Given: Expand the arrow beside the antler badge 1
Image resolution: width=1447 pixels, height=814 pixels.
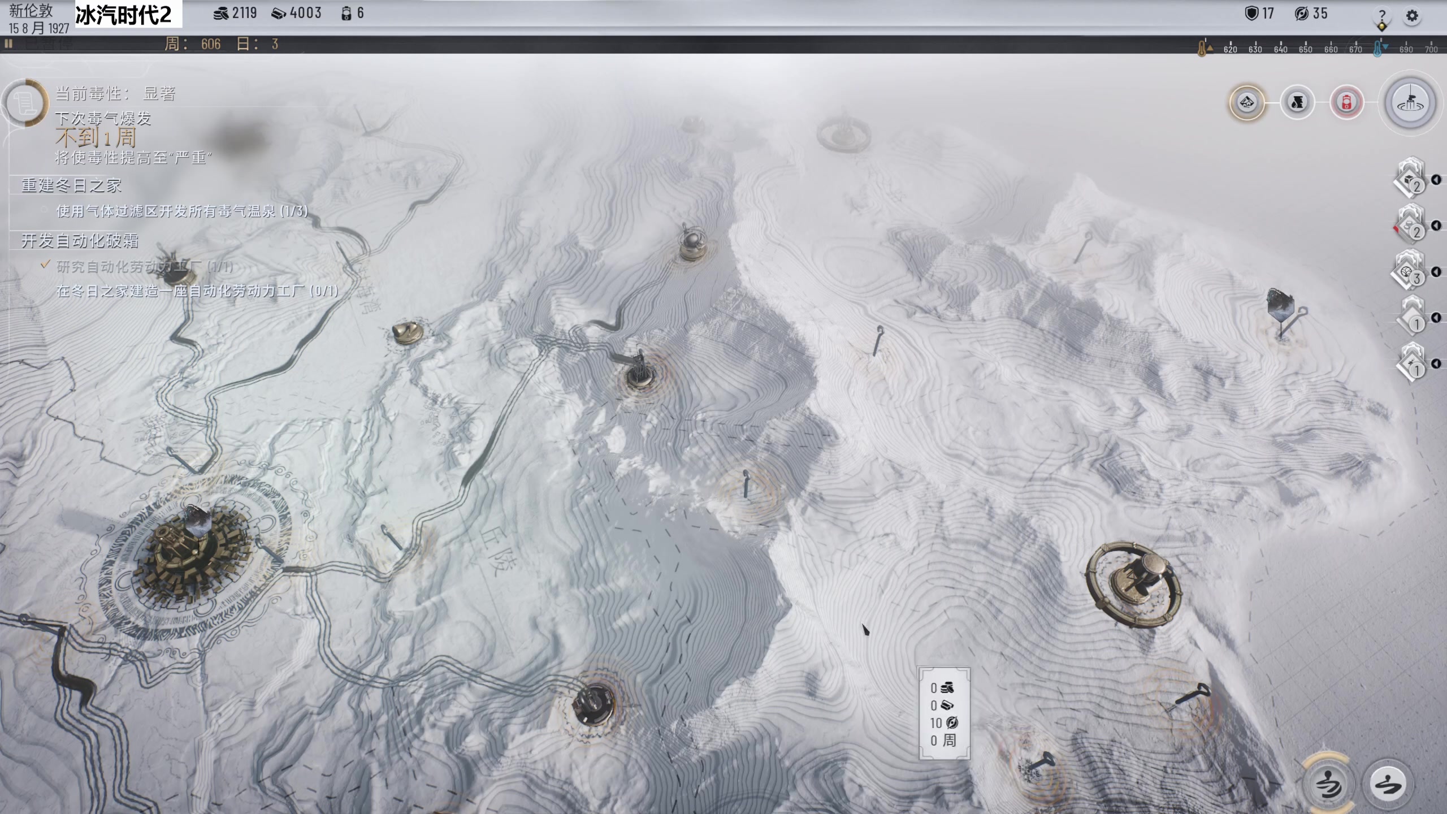Looking at the screenshot, I should point(1436,364).
